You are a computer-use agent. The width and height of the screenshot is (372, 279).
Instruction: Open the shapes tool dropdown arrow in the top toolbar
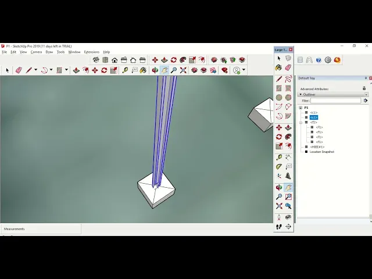pos(66,70)
